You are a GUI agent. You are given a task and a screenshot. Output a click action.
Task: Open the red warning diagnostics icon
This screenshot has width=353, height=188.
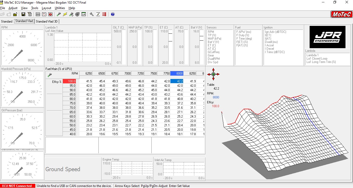pos(50,14)
